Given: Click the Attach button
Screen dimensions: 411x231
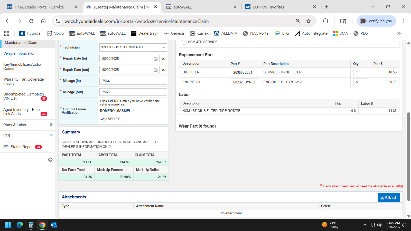Looking at the screenshot, I should (x=389, y=198).
